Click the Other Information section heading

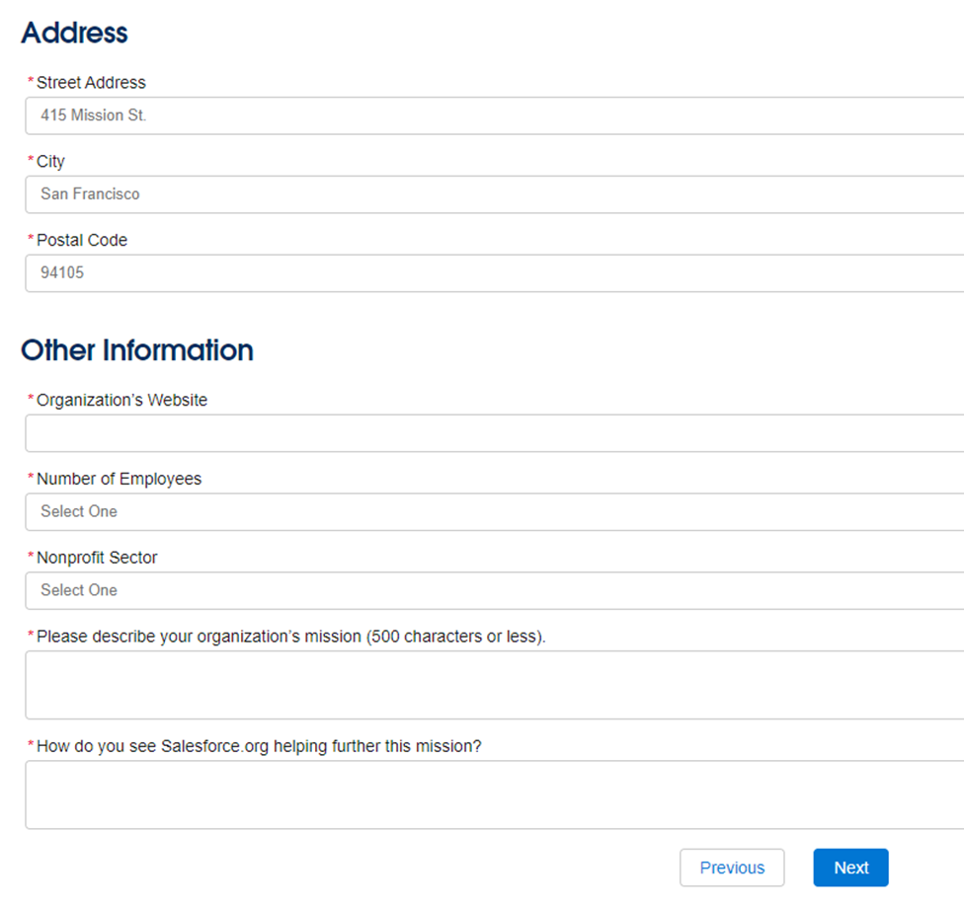[137, 350]
